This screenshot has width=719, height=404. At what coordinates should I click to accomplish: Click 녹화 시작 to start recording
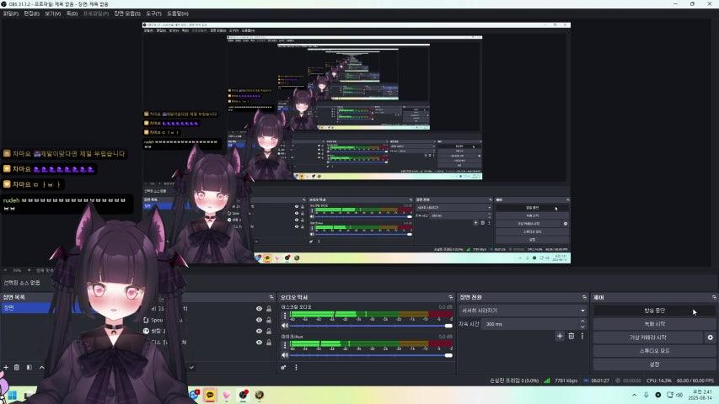click(x=654, y=324)
